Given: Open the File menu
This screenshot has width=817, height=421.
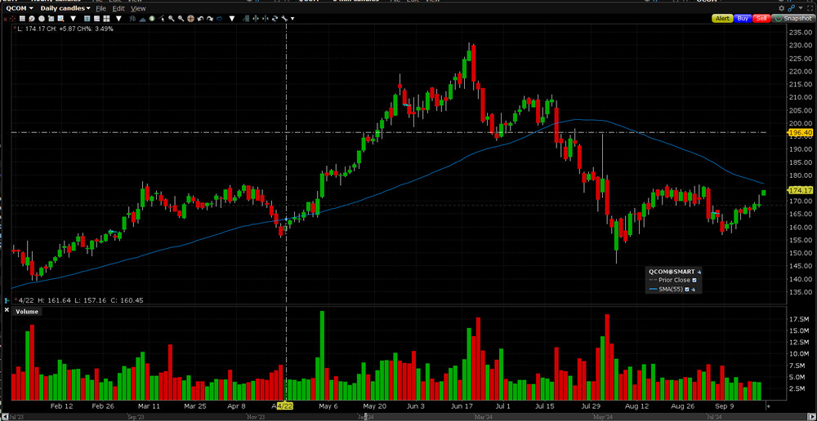Looking at the screenshot, I should click(100, 8).
